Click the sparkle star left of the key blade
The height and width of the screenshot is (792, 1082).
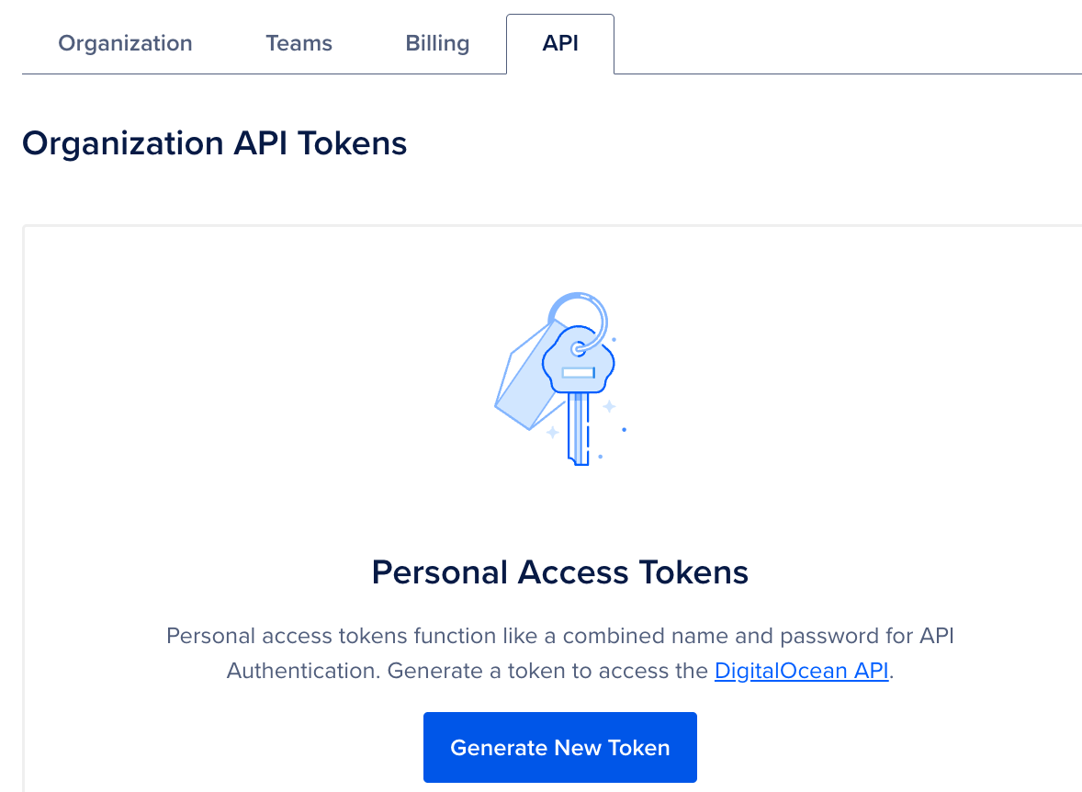point(552,431)
